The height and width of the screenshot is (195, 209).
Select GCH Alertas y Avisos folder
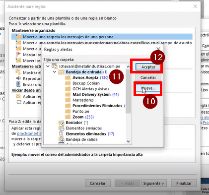[91, 89]
